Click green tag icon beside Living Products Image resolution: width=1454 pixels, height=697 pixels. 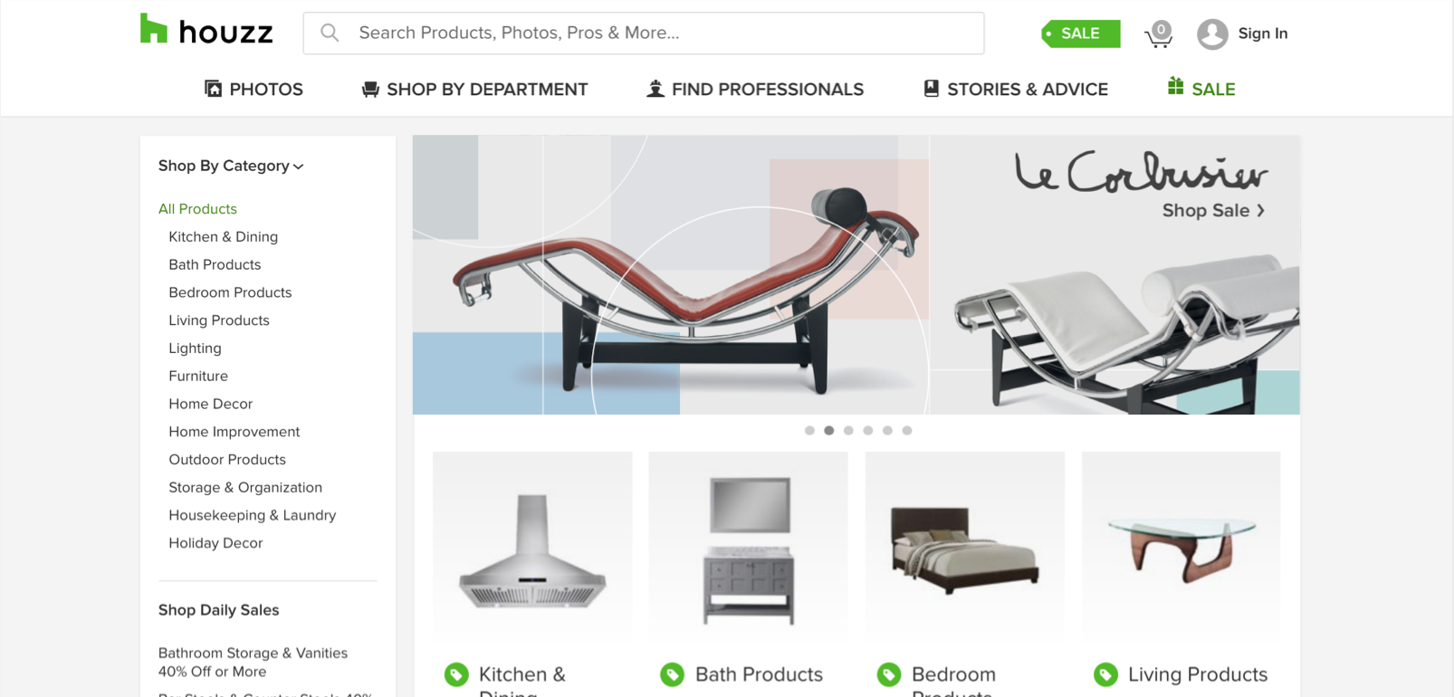[1105, 674]
